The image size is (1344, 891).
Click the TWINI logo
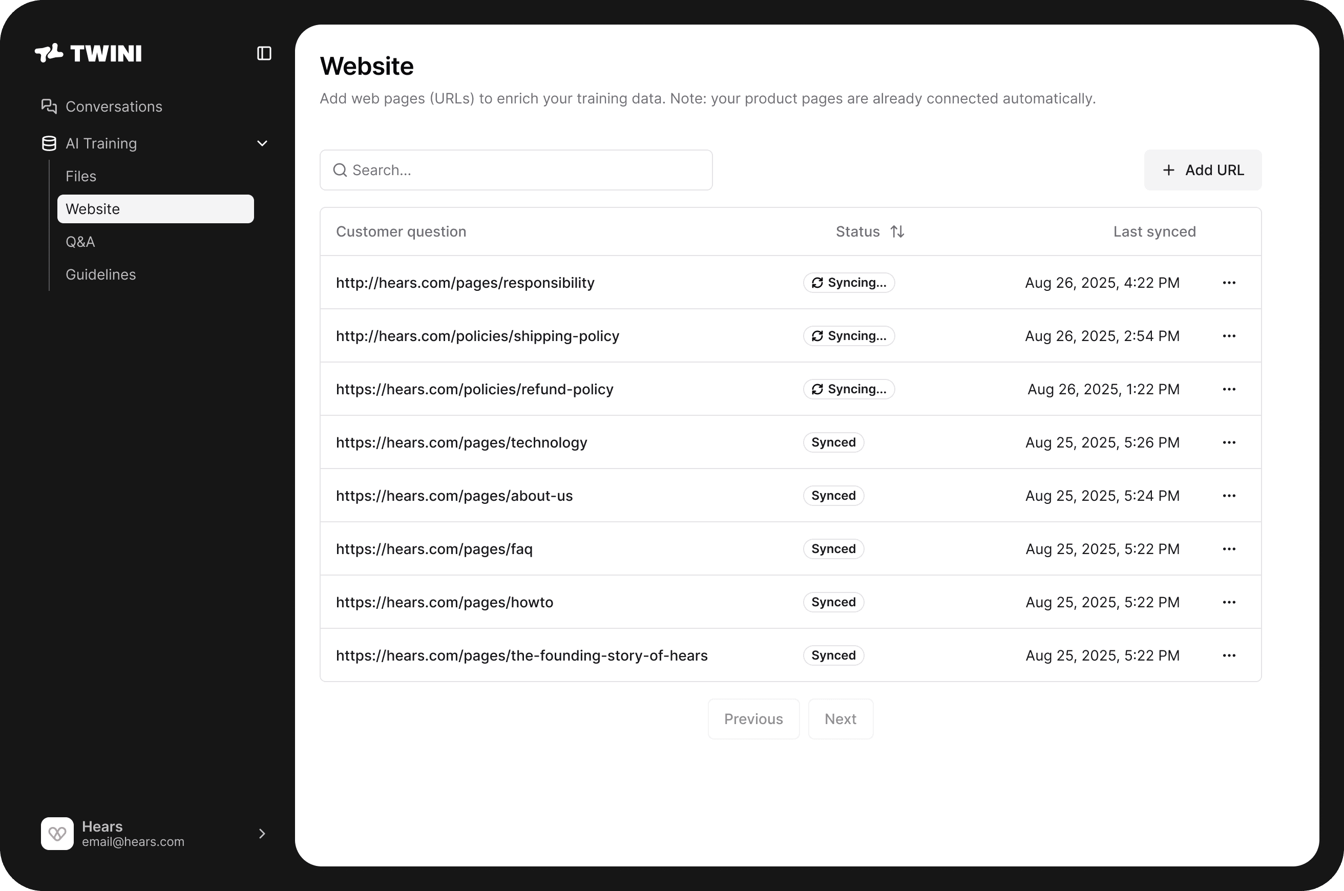[x=88, y=53]
